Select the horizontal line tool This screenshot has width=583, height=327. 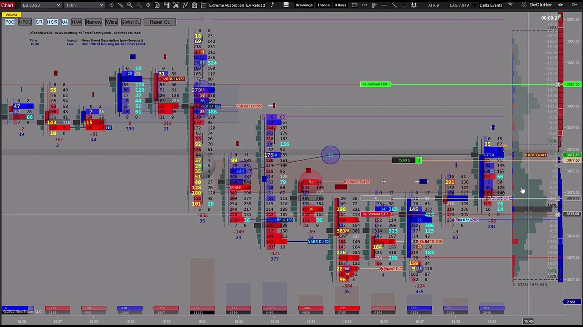point(384,5)
